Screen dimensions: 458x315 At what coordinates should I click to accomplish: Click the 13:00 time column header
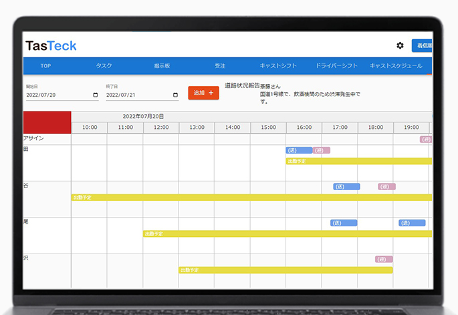pos(197,127)
